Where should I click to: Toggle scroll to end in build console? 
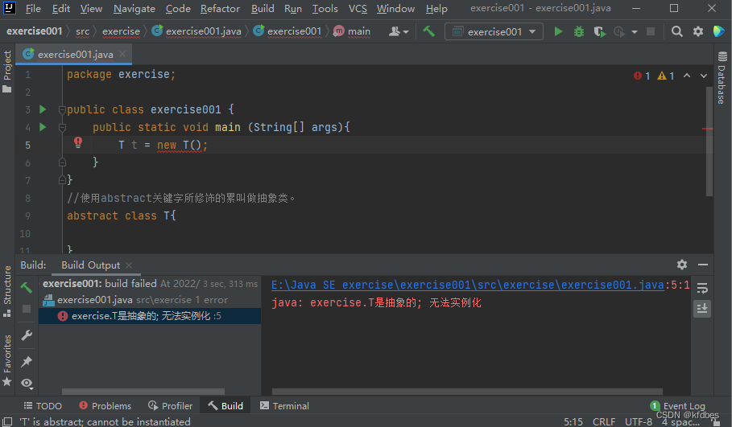[x=702, y=308]
